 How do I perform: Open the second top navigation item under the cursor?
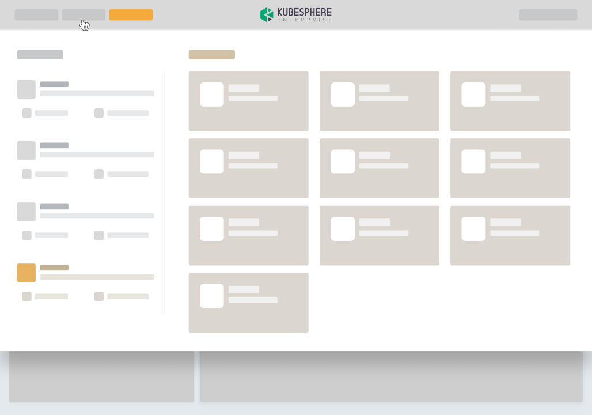(x=84, y=15)
